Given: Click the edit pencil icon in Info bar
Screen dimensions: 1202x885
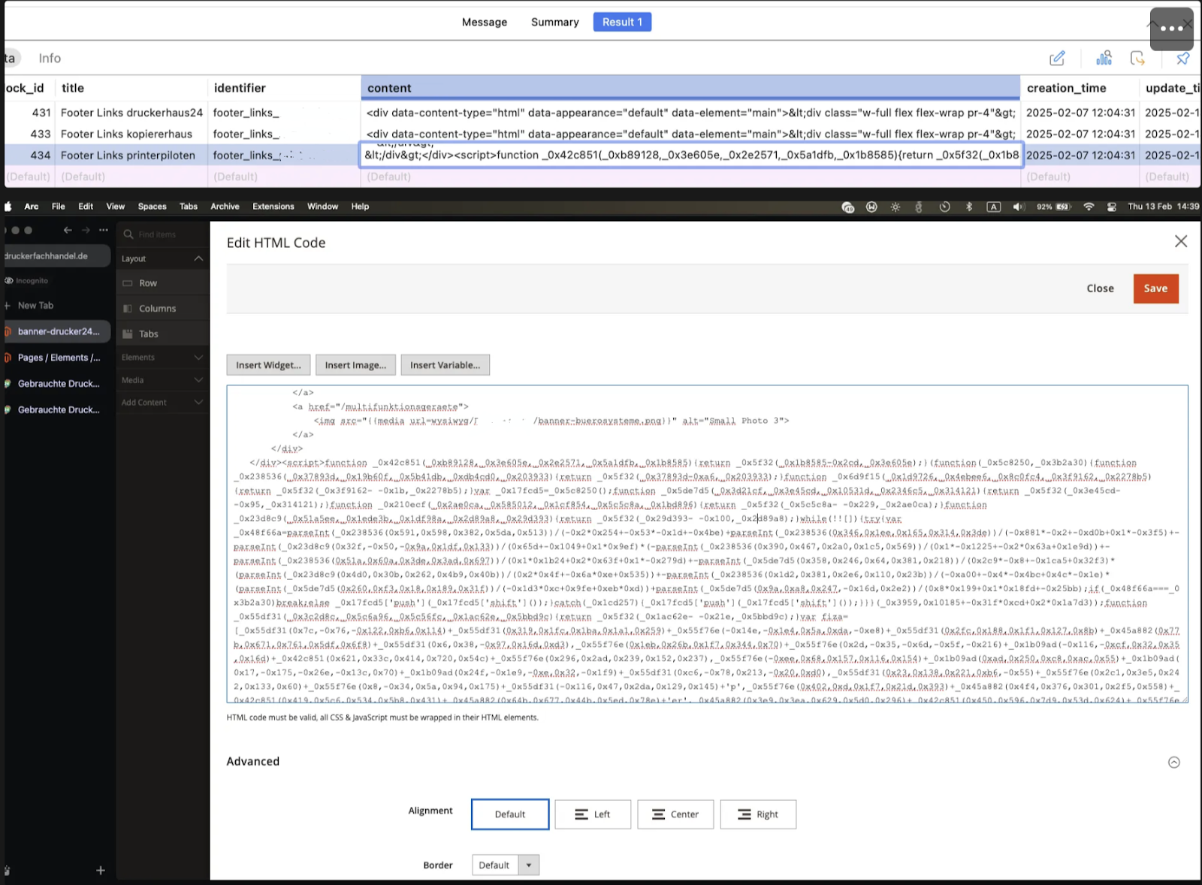Looking at the screenshot, I should coord(1057,59).
